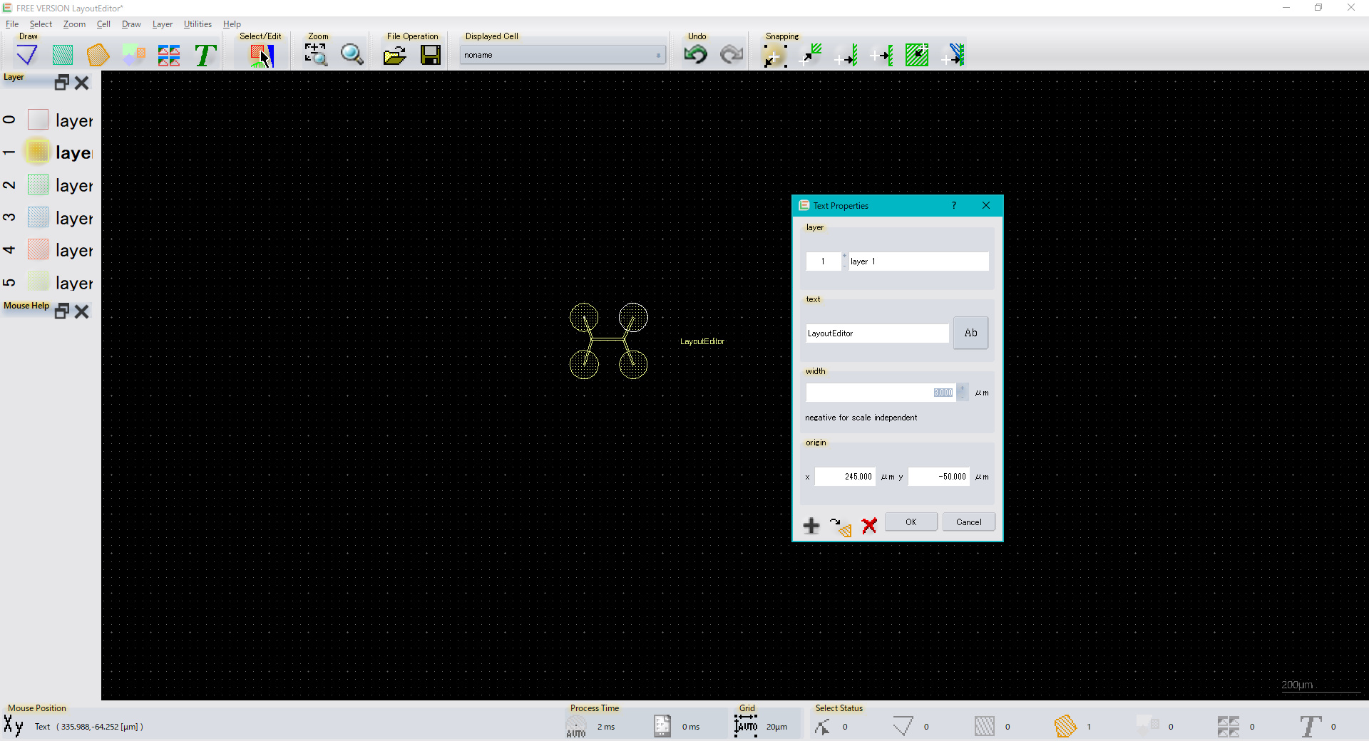Toggle the fourth snapping mode icon
This screenshot has height=741, width=1369.
881,55
